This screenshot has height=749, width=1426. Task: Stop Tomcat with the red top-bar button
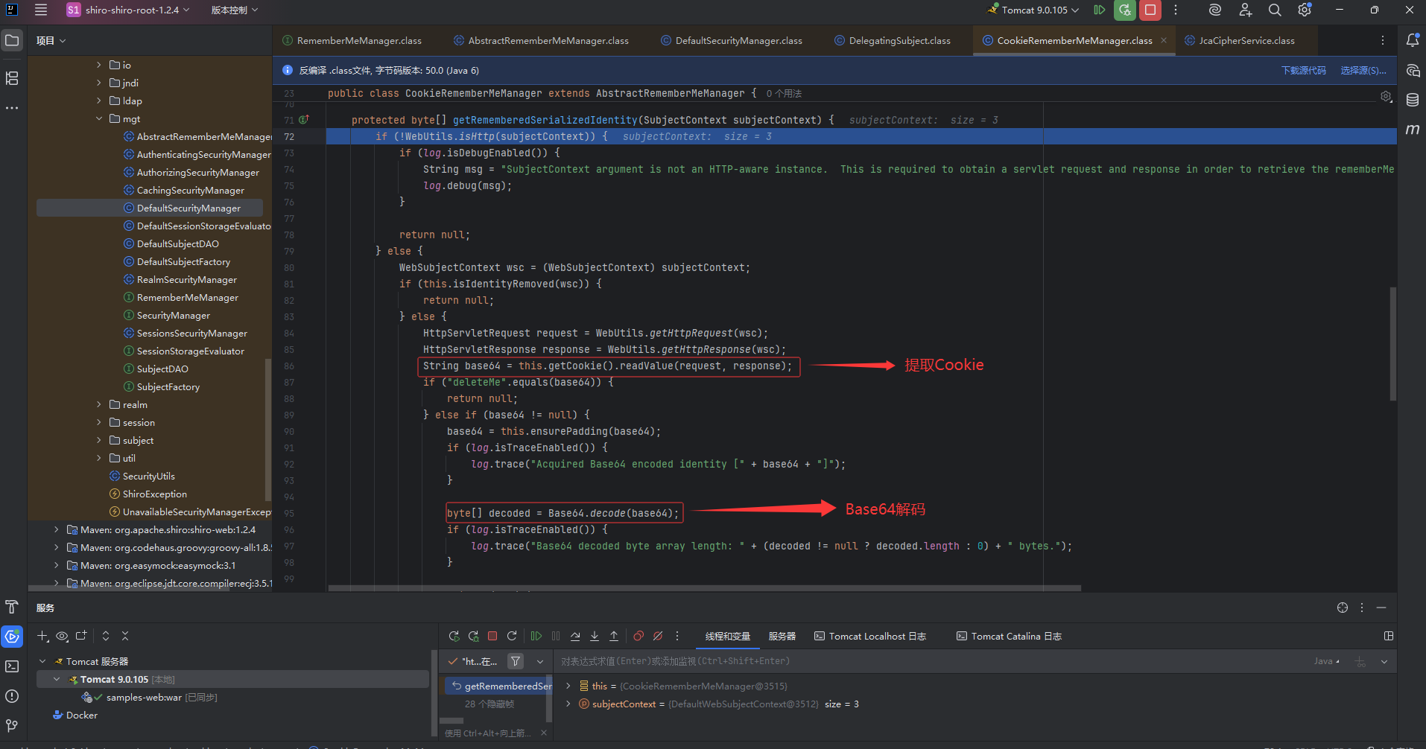tap(1150, 10)
